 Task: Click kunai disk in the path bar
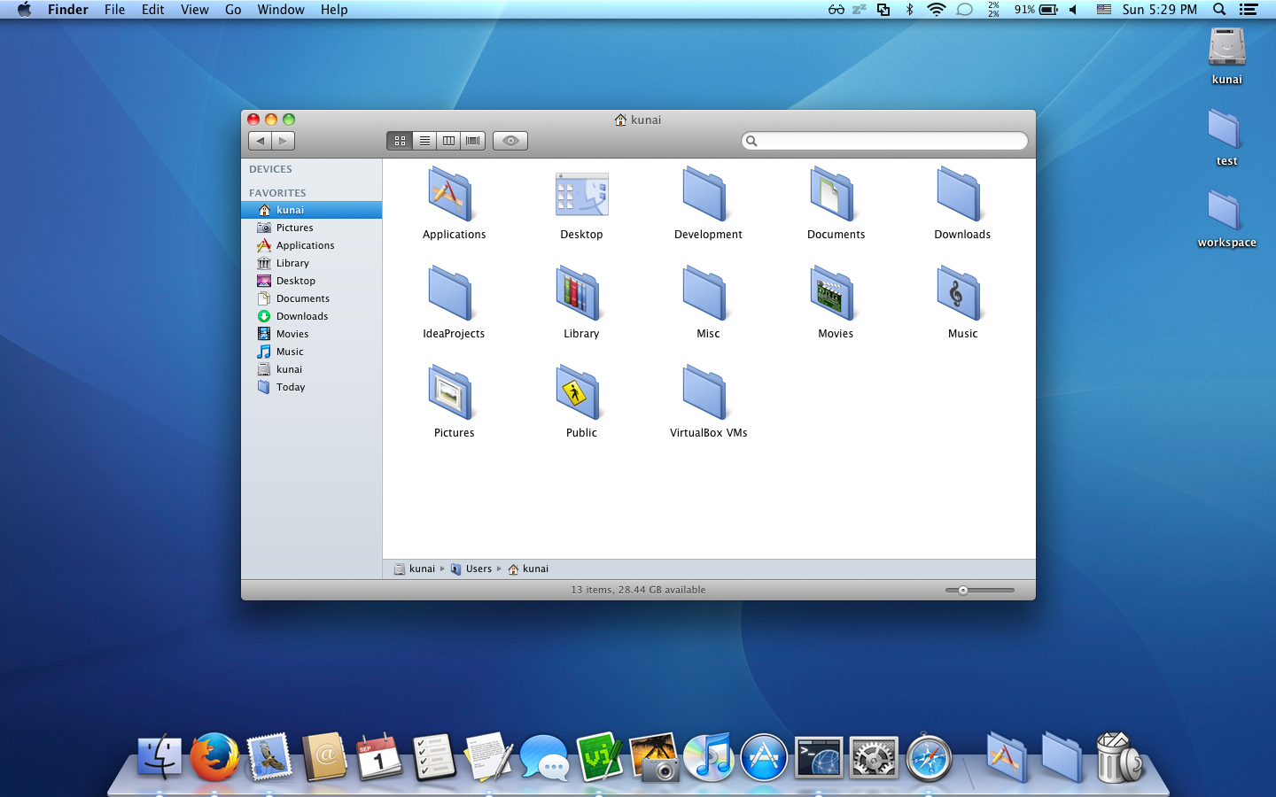pos(414,569)
